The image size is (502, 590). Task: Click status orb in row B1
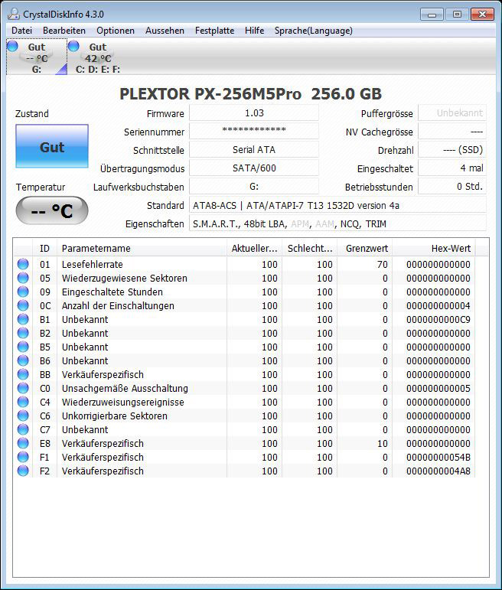point(23,319)
